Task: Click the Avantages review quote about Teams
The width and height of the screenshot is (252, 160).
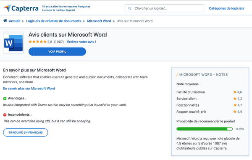Action: (65, 105)
